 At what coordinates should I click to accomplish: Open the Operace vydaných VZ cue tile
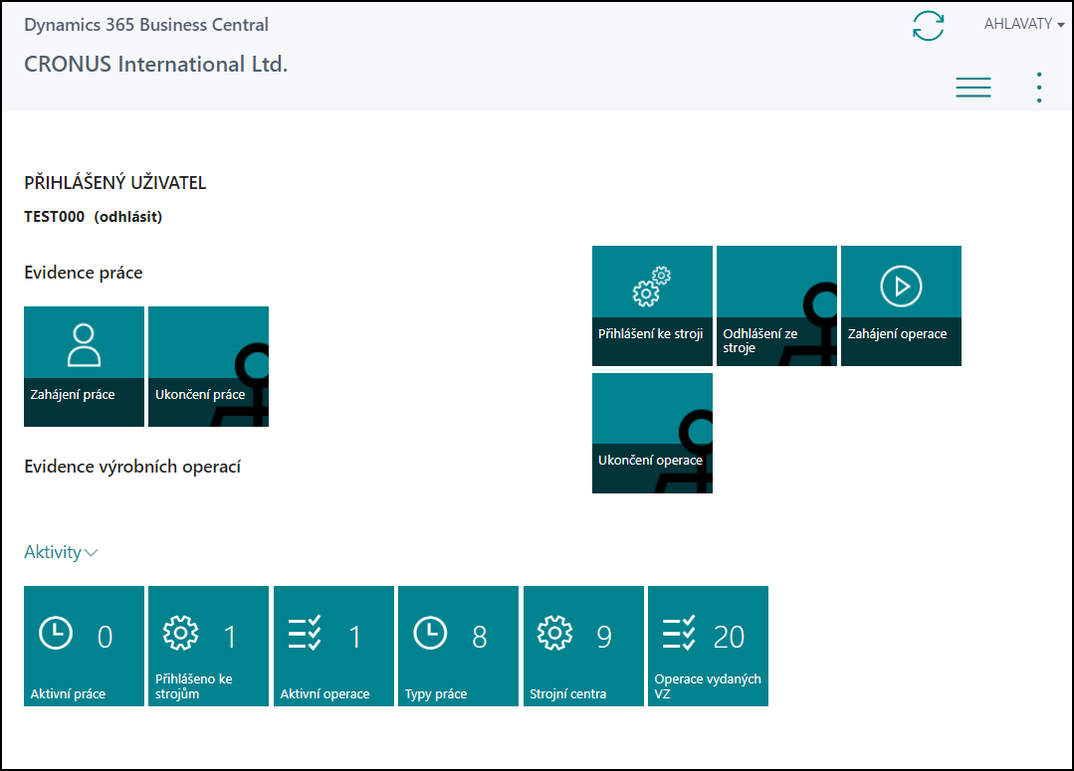709,646
